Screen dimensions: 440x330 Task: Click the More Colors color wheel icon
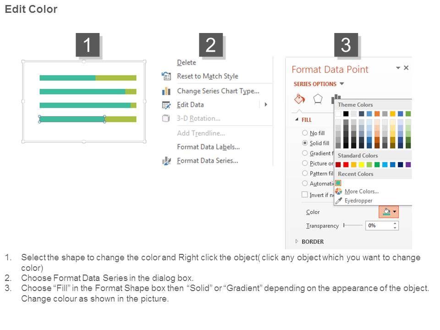click(339, 192)
